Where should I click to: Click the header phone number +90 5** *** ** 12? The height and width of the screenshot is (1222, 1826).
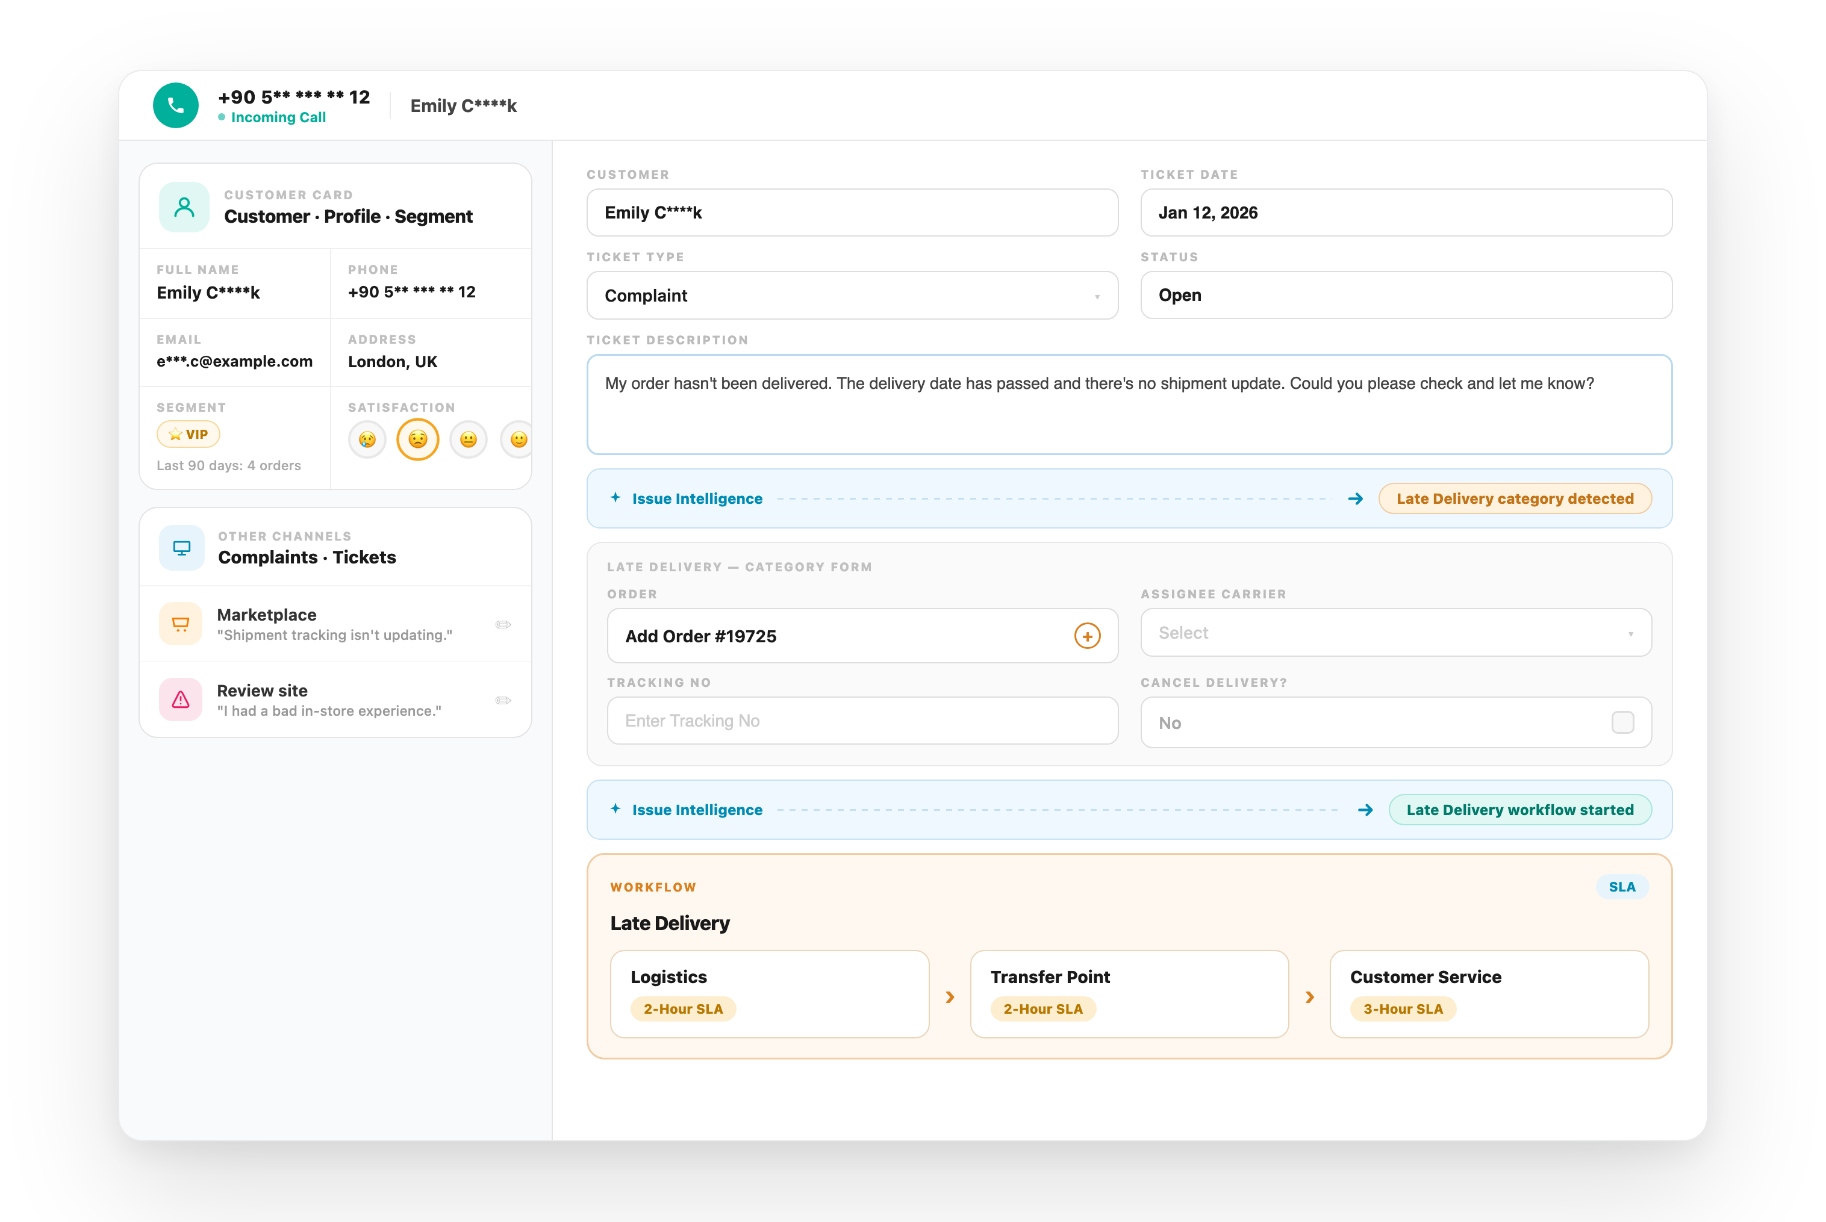point(294,97)
